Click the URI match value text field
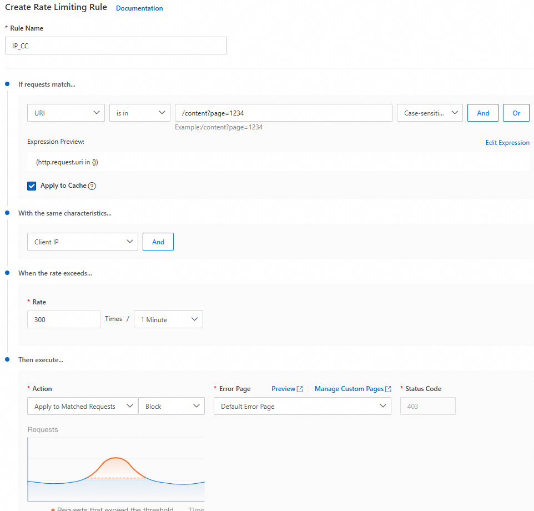534x511 pixels. (x=283, y=113)
